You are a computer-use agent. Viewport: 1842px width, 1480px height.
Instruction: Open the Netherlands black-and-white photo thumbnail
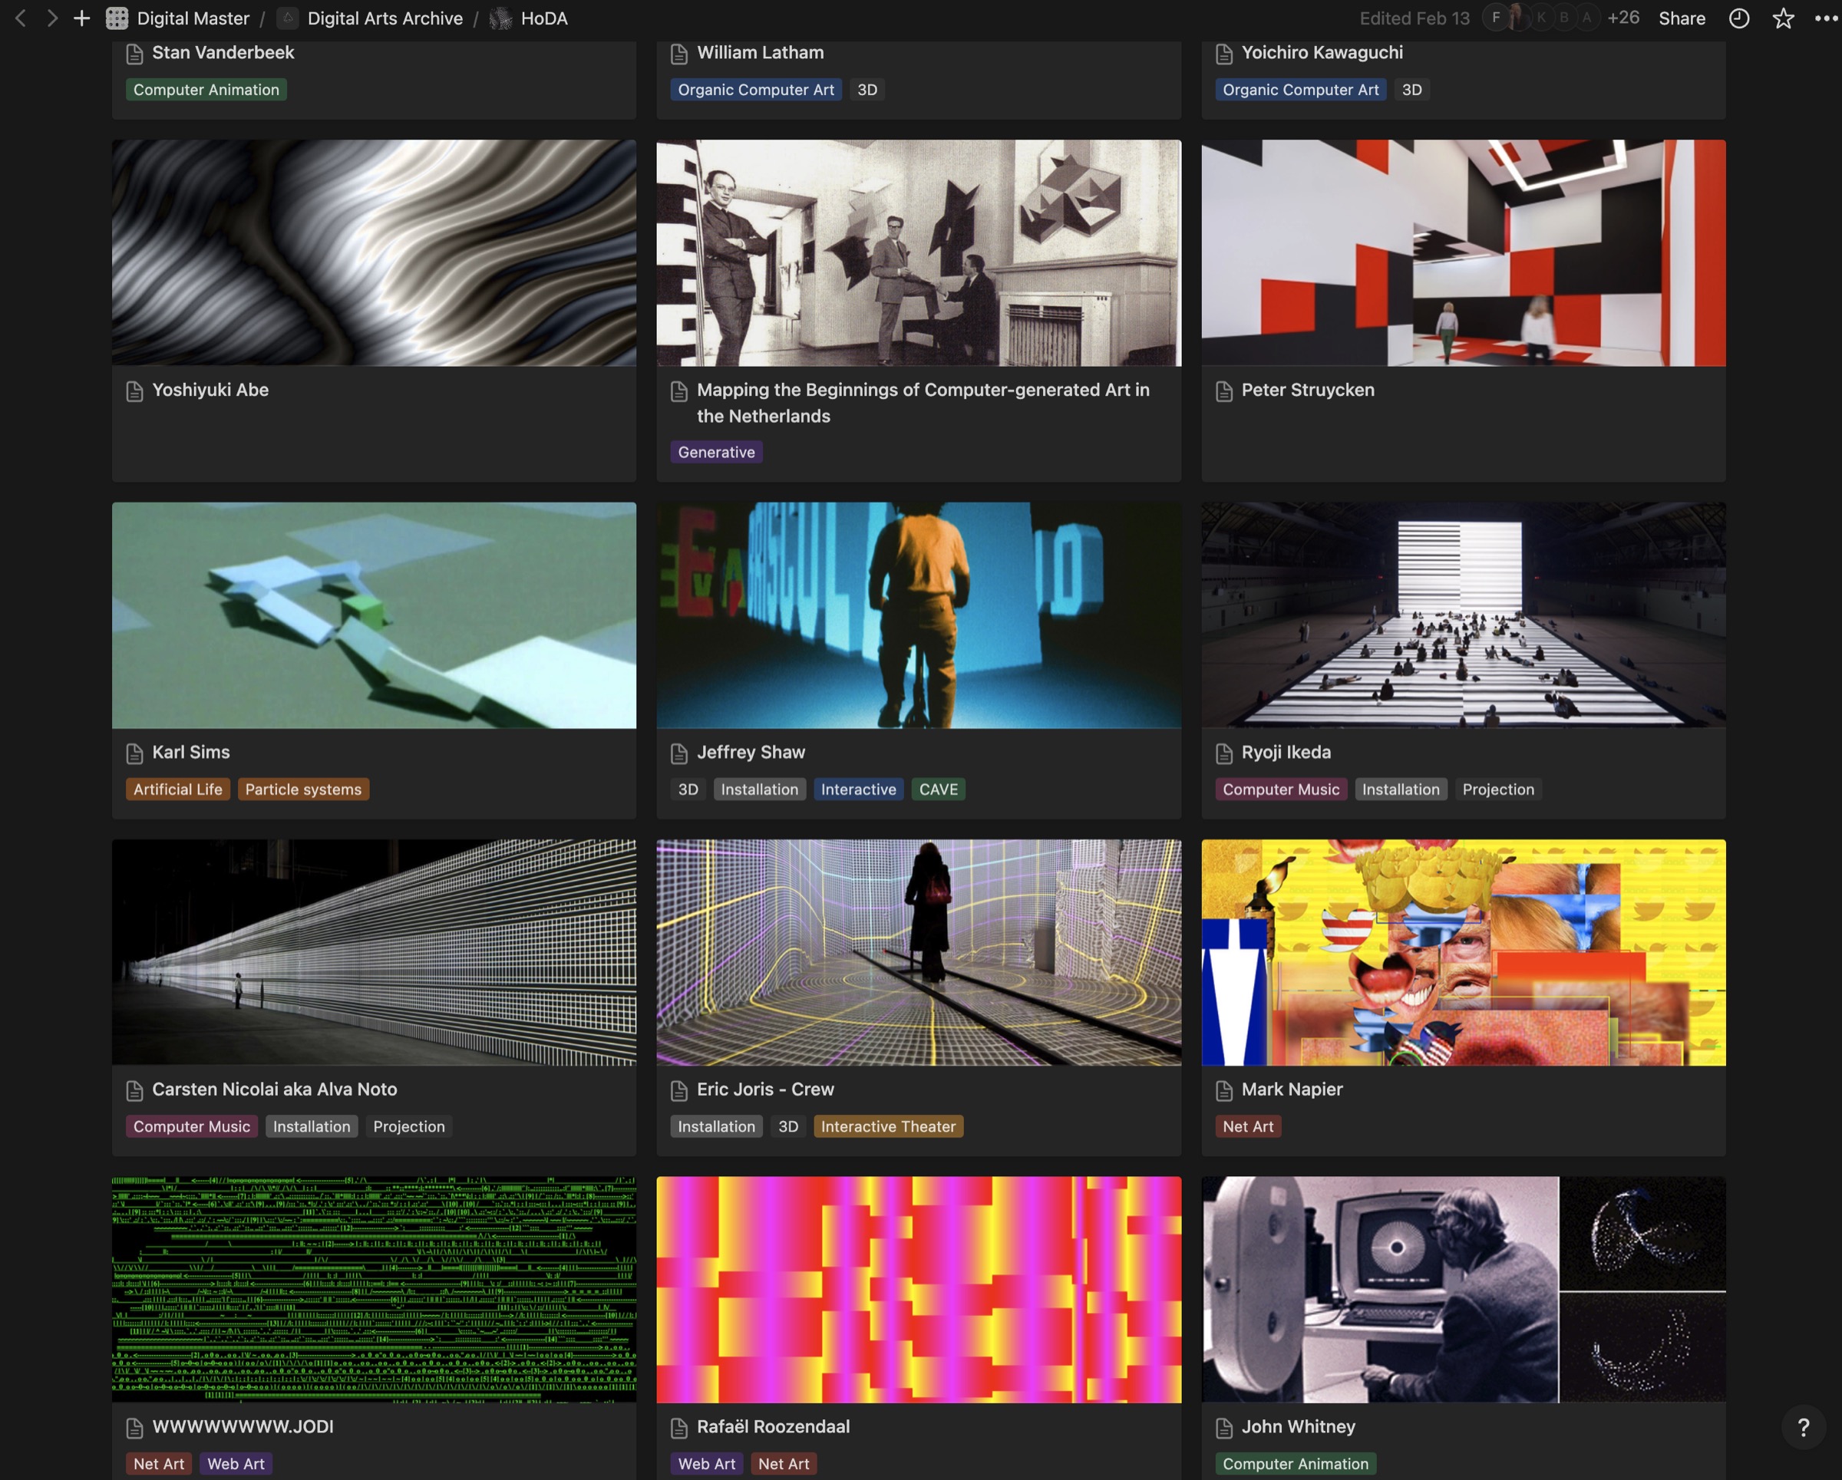(919, 252)
